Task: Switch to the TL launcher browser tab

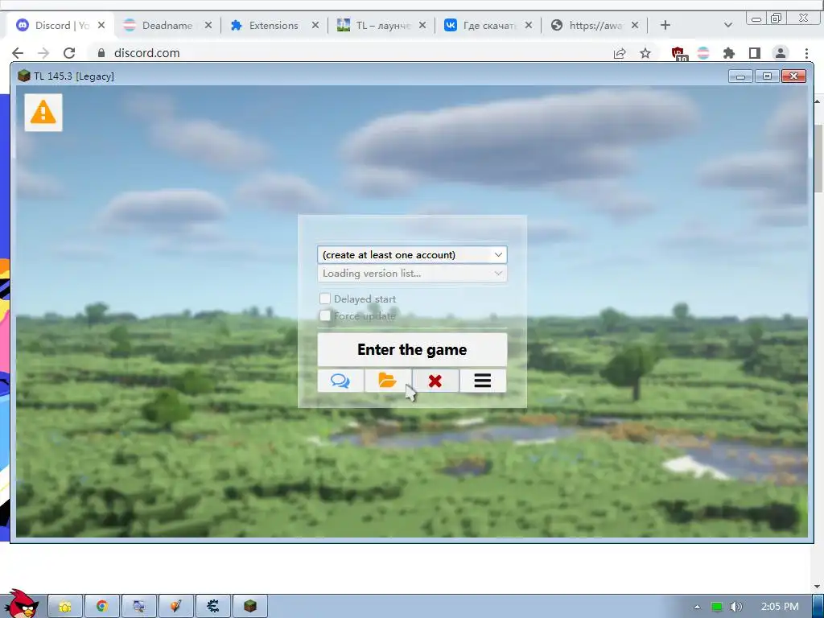Action: [382, 25]
